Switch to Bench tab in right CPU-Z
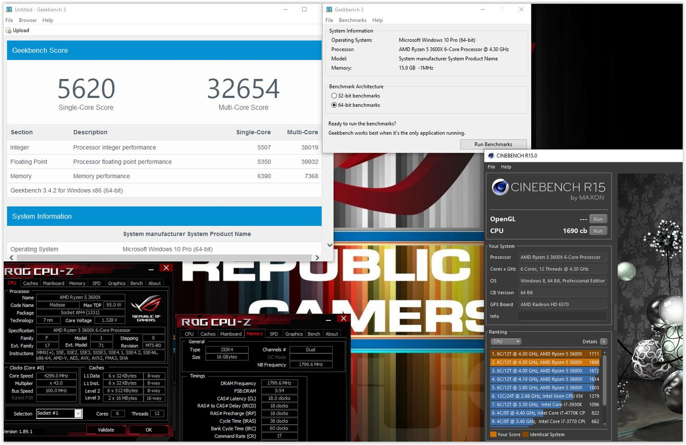The height and width of the screenshot is (445, 686). (x=314, y=334)
